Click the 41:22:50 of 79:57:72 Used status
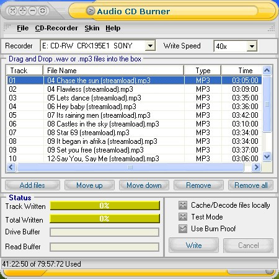The image size is (279, 279). click(42, 264)
